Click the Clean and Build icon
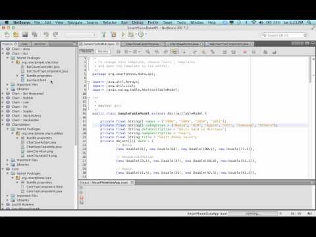Screen dimensions: 316x237 113,34
